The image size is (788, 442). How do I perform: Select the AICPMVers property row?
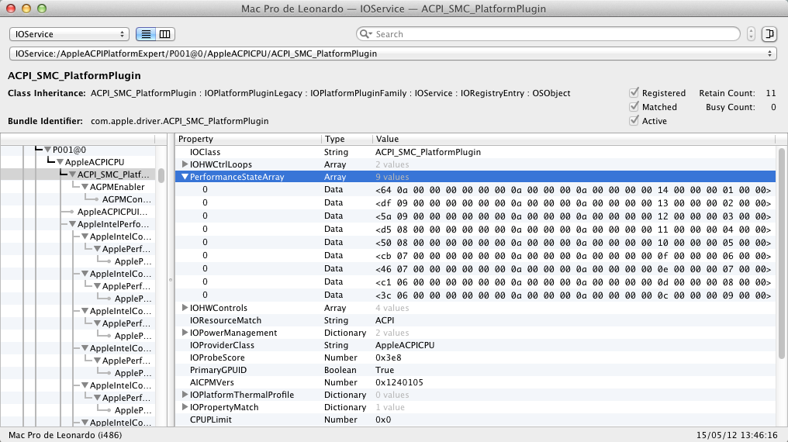click(475, 382)
